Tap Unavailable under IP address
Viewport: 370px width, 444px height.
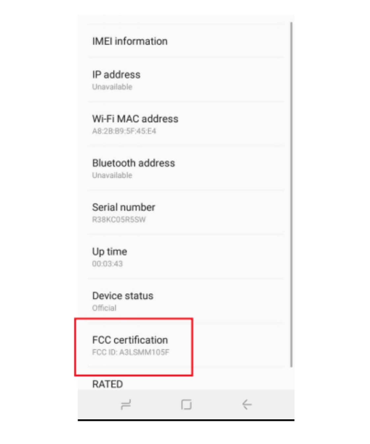click(112, 87)
